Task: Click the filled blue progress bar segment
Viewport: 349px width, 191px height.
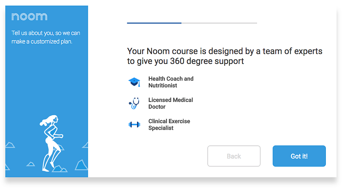Action: click(154, 23)
